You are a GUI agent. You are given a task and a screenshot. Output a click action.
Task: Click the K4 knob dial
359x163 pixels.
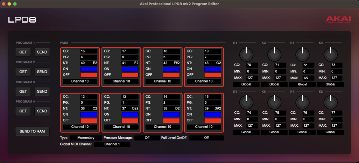(330, 54)
